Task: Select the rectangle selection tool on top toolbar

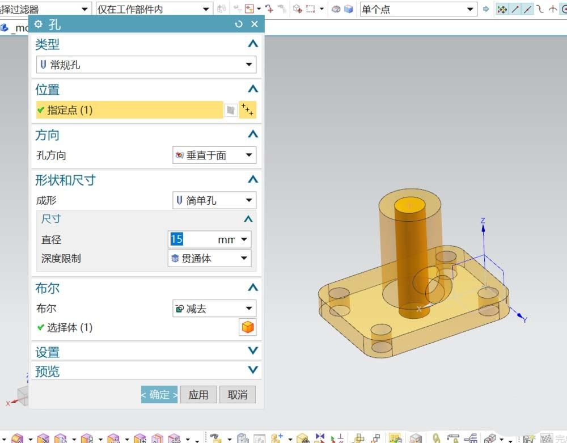Action: click(310, 9)
